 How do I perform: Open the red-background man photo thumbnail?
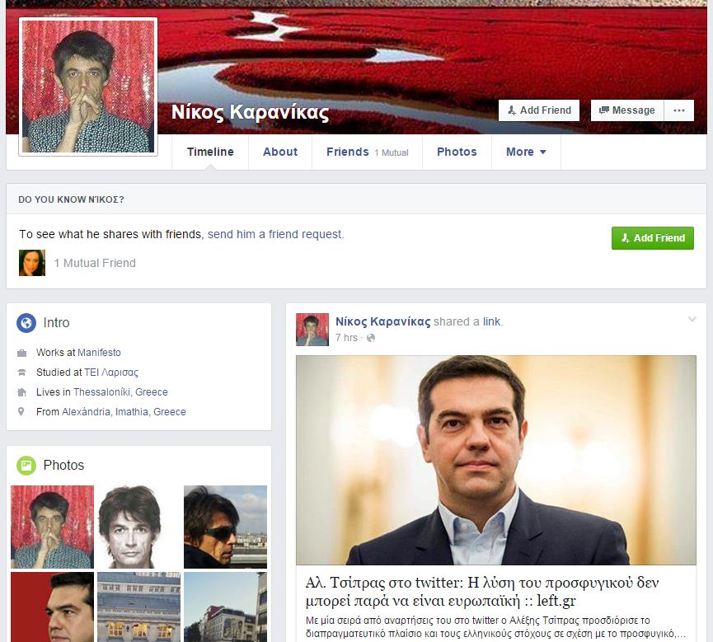coord(52,607)
